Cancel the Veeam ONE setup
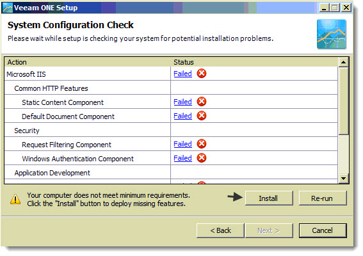Image resolution: width=363 pixels, height=256 pixels. point(323,230)
